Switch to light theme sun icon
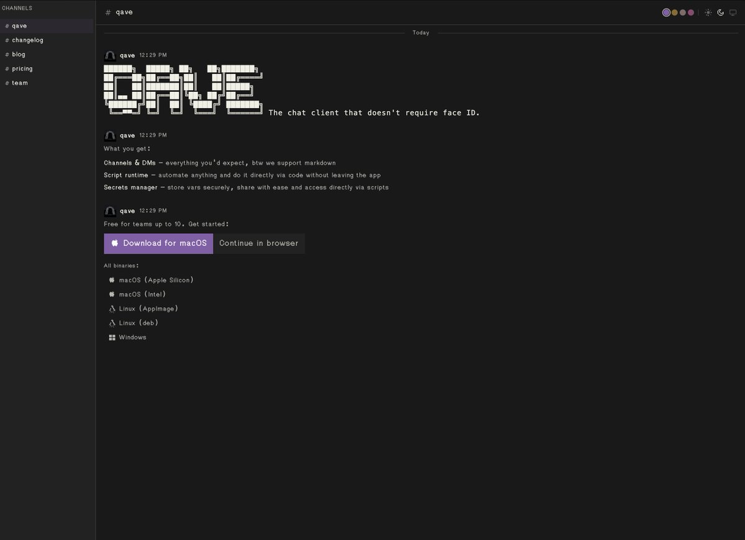745x540 pixels. (708, 12)
